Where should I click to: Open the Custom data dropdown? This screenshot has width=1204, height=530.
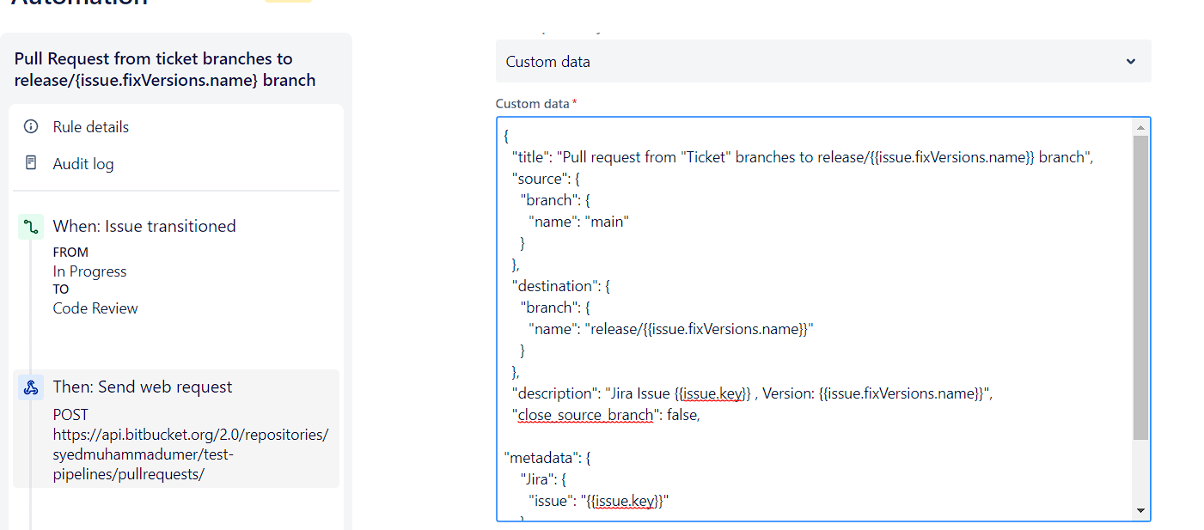click(x=823, y=61)
